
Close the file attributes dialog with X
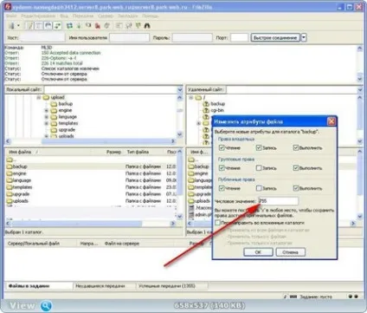tap(332, 121)
